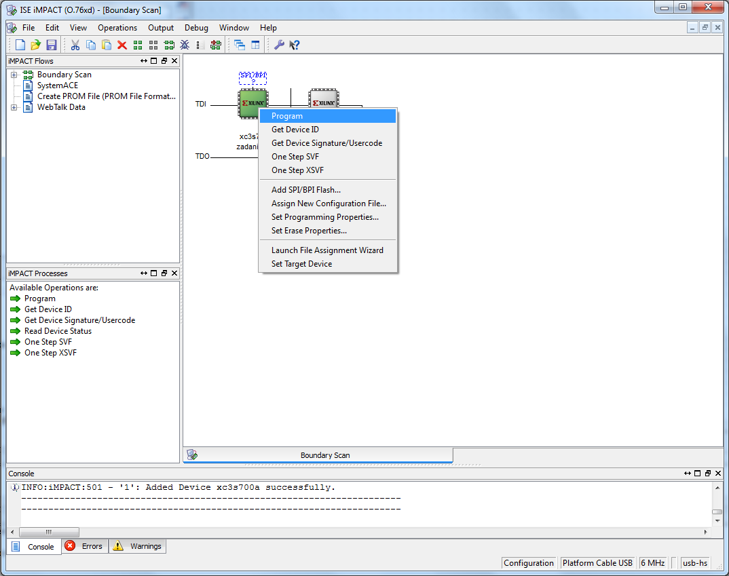Open the Window menu
The width and height of the screenshot is (729, 576).
coord(234,28)
